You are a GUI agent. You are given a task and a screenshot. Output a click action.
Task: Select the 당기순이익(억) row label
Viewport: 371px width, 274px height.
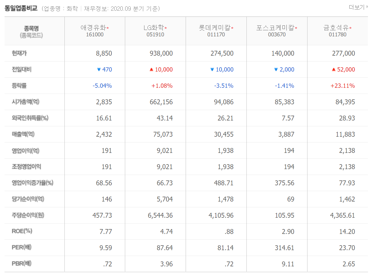(x=28, y=199)
